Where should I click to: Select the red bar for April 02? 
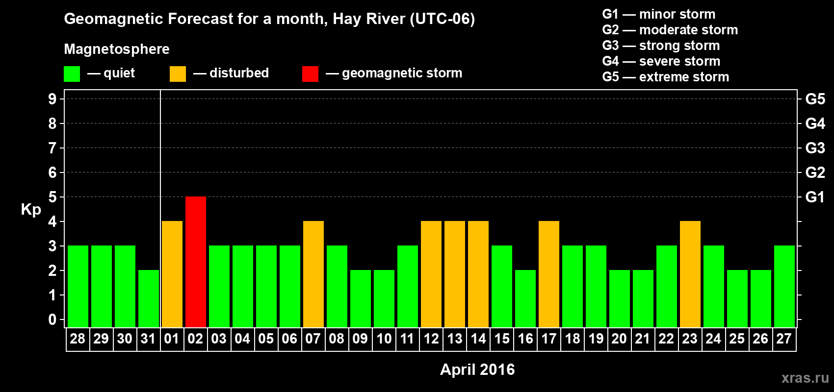pyautogui.click(x=196, y=262)
